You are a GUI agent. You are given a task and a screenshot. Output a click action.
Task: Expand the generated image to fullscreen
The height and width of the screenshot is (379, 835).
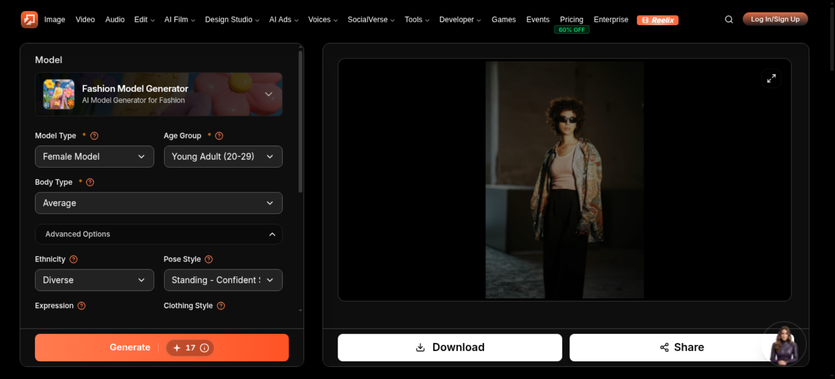click(771, 78)
